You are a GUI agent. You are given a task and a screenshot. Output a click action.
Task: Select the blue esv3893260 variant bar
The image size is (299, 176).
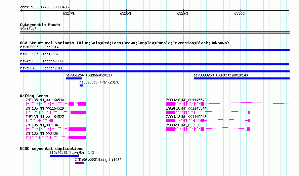coord(242,78)
